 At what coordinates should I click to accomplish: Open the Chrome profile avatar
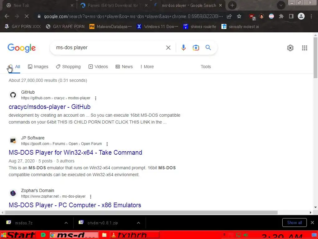[301, 16]
